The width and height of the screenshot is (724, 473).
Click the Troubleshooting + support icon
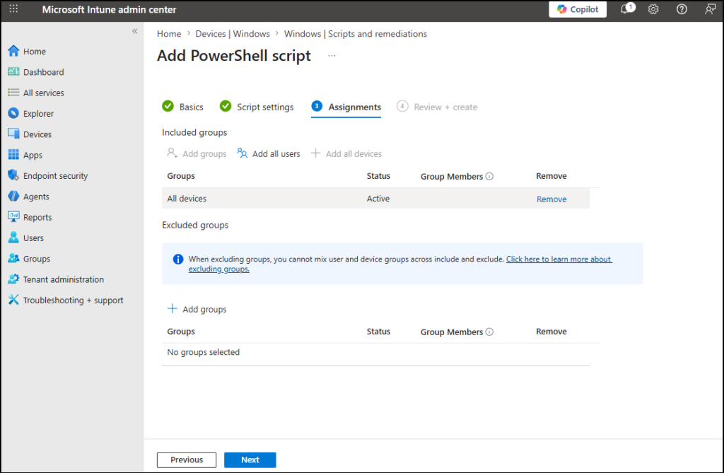pos(13,300)
